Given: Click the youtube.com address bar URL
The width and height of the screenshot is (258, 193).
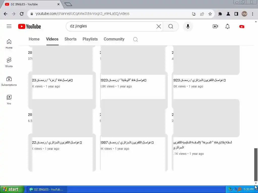Looking at the screenshot, I should point(82,14).
